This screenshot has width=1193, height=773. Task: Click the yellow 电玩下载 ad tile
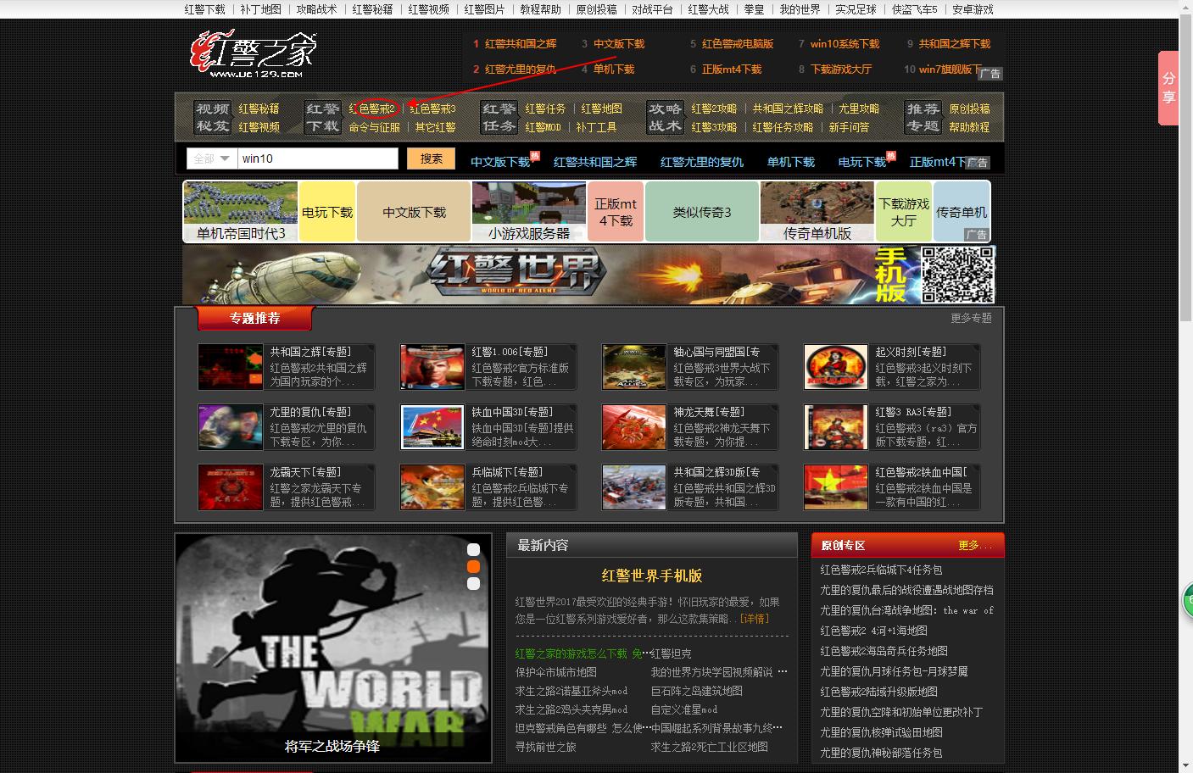tap(327, 212)
